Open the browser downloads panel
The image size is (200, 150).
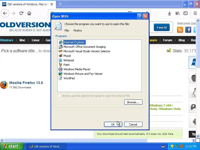169,13
